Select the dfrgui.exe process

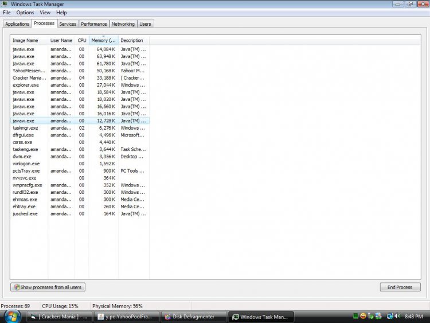coord(80,135)
